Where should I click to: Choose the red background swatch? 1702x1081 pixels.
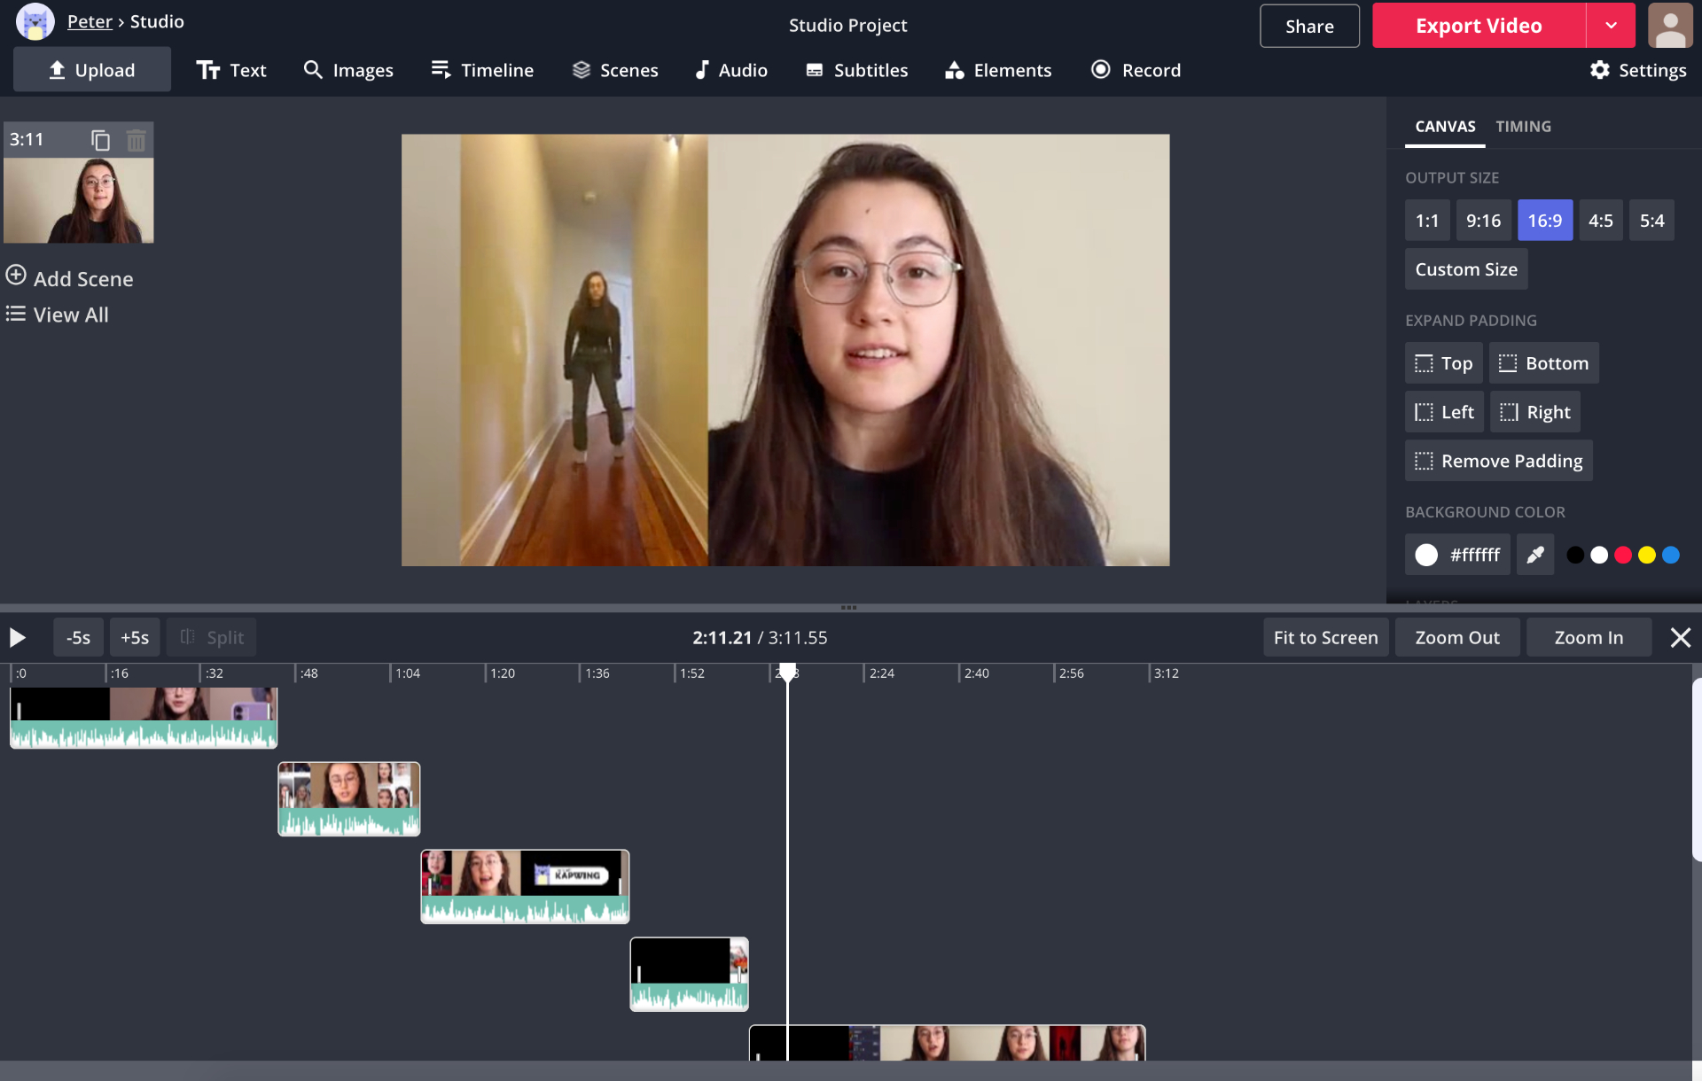(1623, 555)
